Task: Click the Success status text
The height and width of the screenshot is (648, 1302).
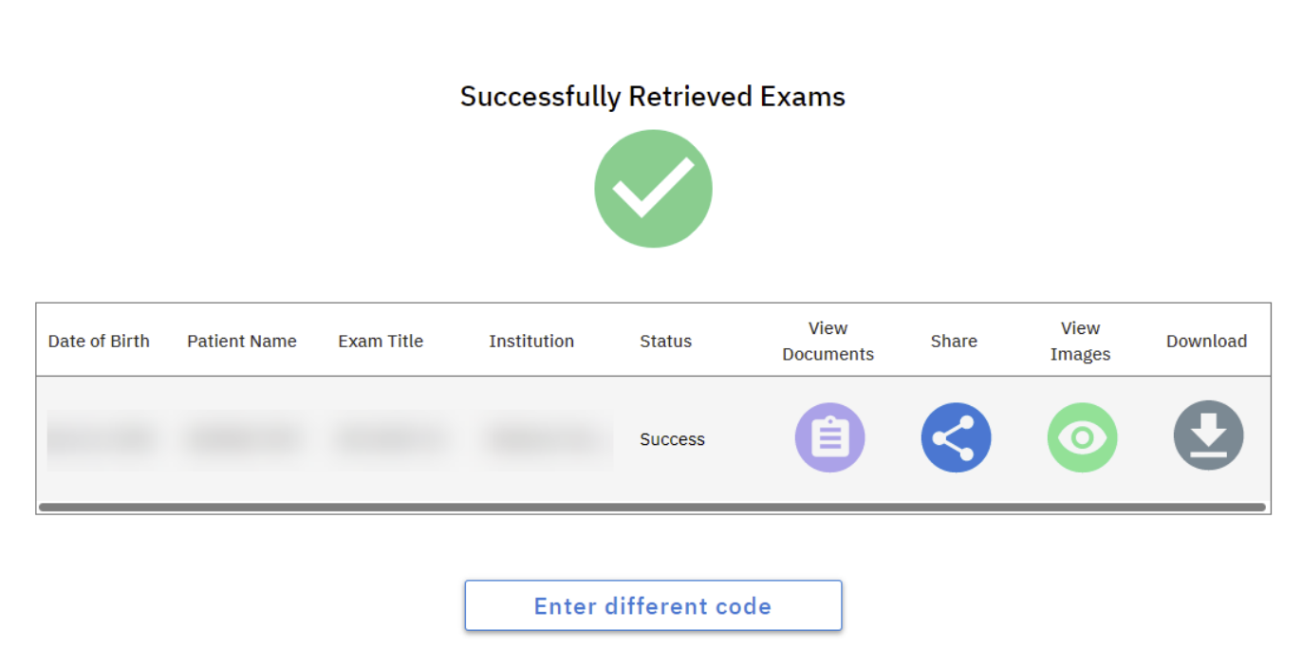Action: (x=672, y=439)
